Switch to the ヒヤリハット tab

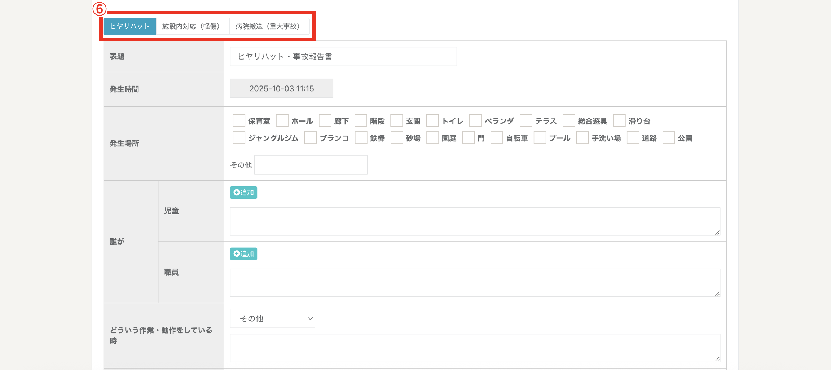130,26
